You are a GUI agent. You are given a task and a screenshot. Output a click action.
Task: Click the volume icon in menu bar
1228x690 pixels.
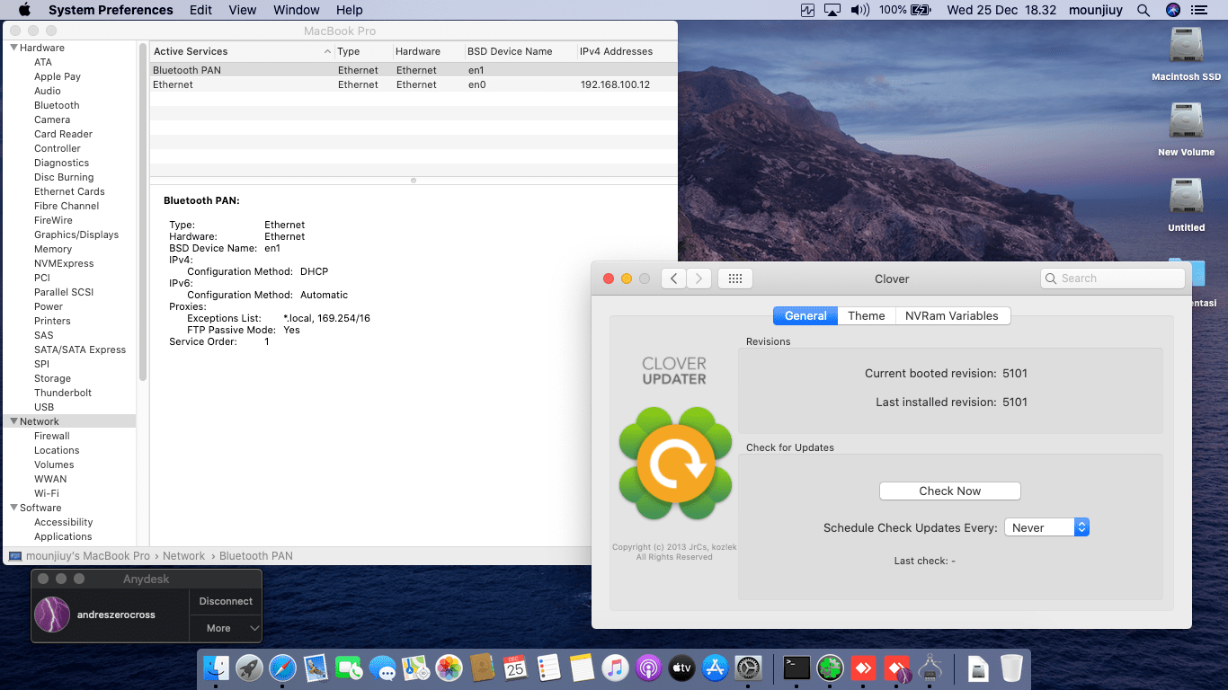860,10
